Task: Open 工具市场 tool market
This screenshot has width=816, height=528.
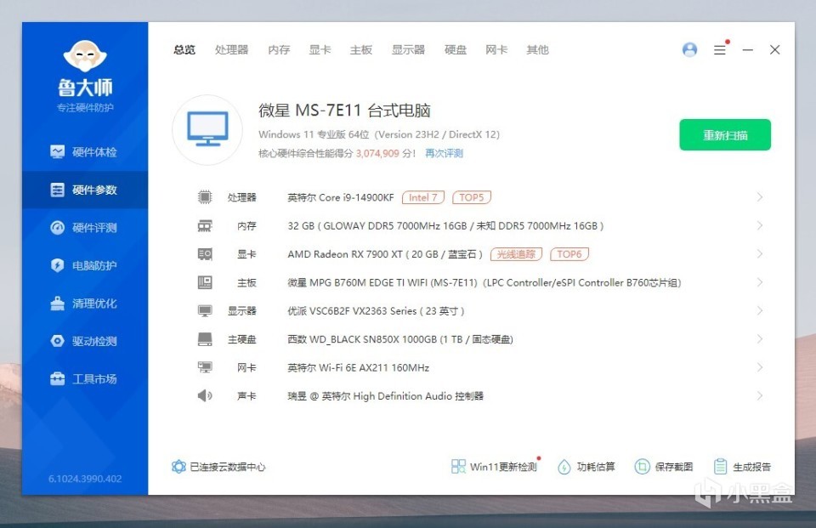Action: click(x=84, y=378)
